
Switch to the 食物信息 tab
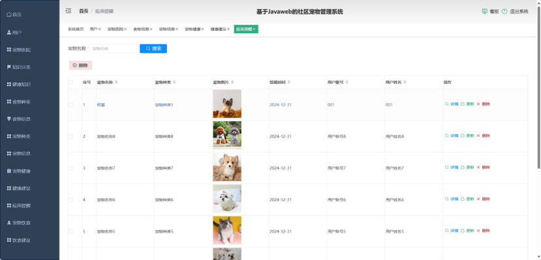[x=141, y=29]
